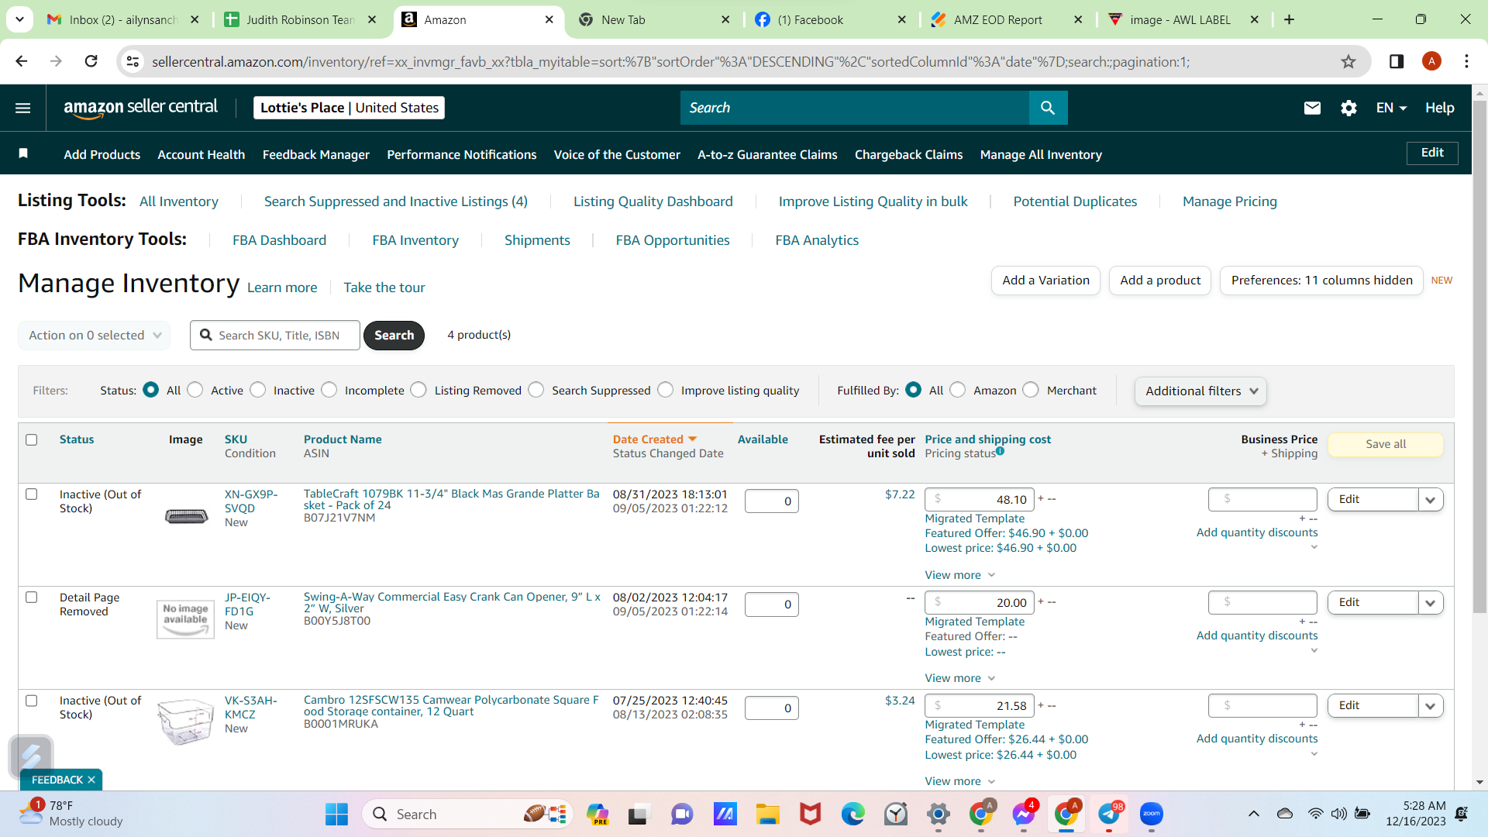Click the Add a Variation button
The height and width of the screenshot is (837, 1488).
(1045, 281)
